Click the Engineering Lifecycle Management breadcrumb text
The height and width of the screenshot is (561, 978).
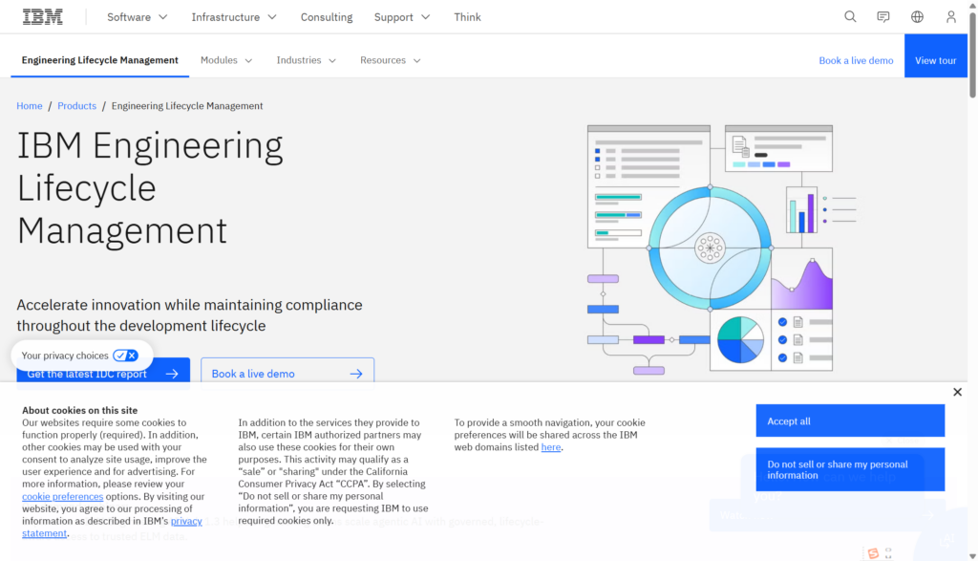187,106
